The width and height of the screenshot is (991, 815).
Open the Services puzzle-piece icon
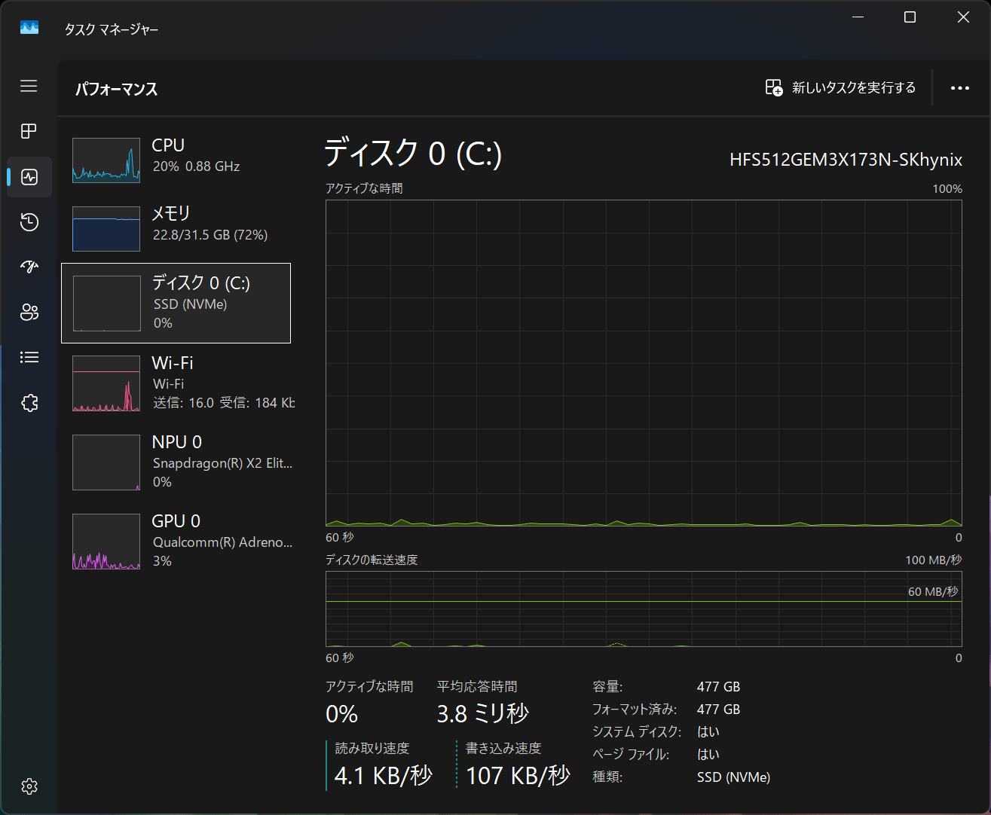(x=29, y=403)
